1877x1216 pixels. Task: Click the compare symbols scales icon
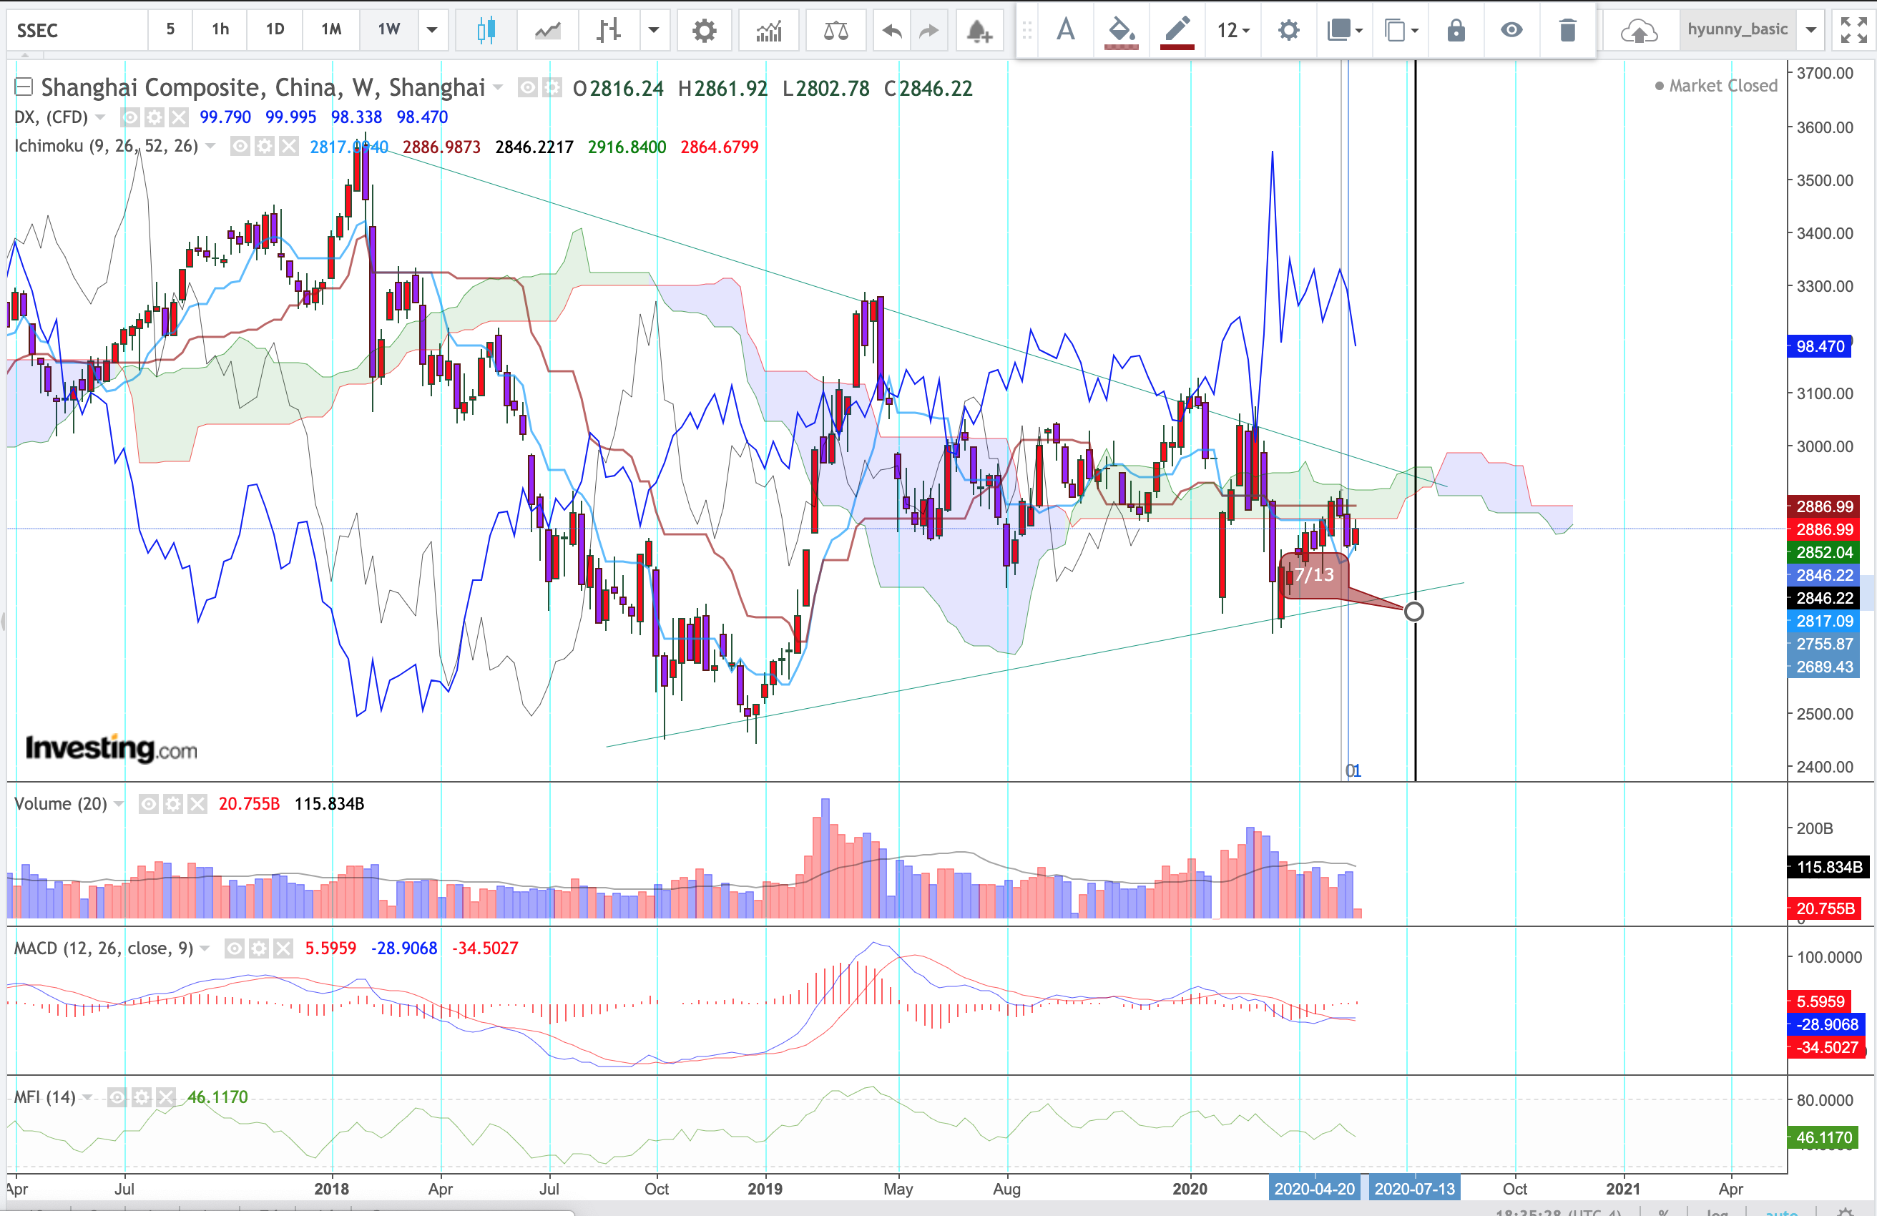point(835,31)
